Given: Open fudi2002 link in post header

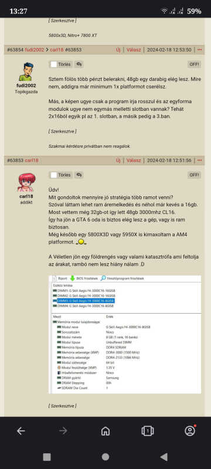Looking at the screenshot, I should 35,50.
